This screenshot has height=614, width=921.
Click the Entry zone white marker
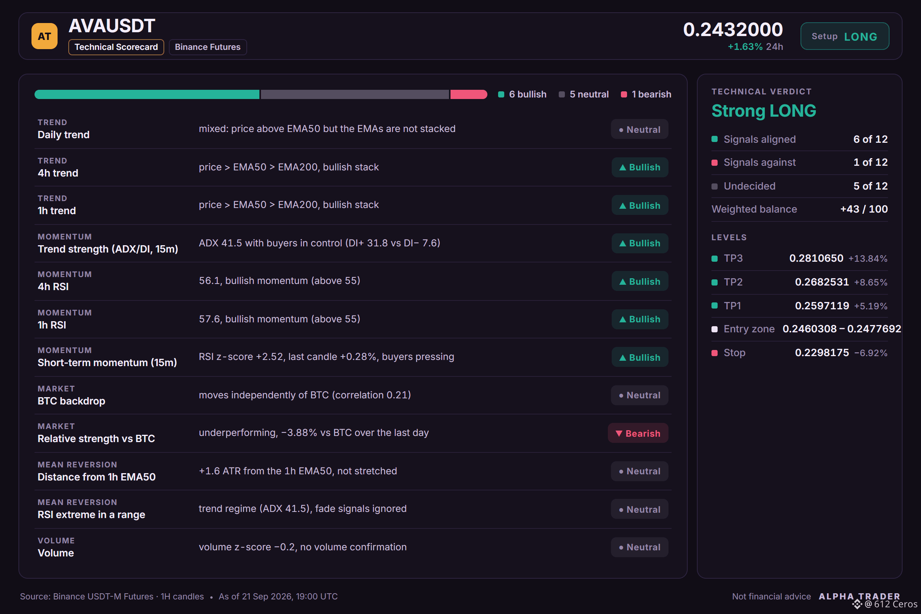714,329
